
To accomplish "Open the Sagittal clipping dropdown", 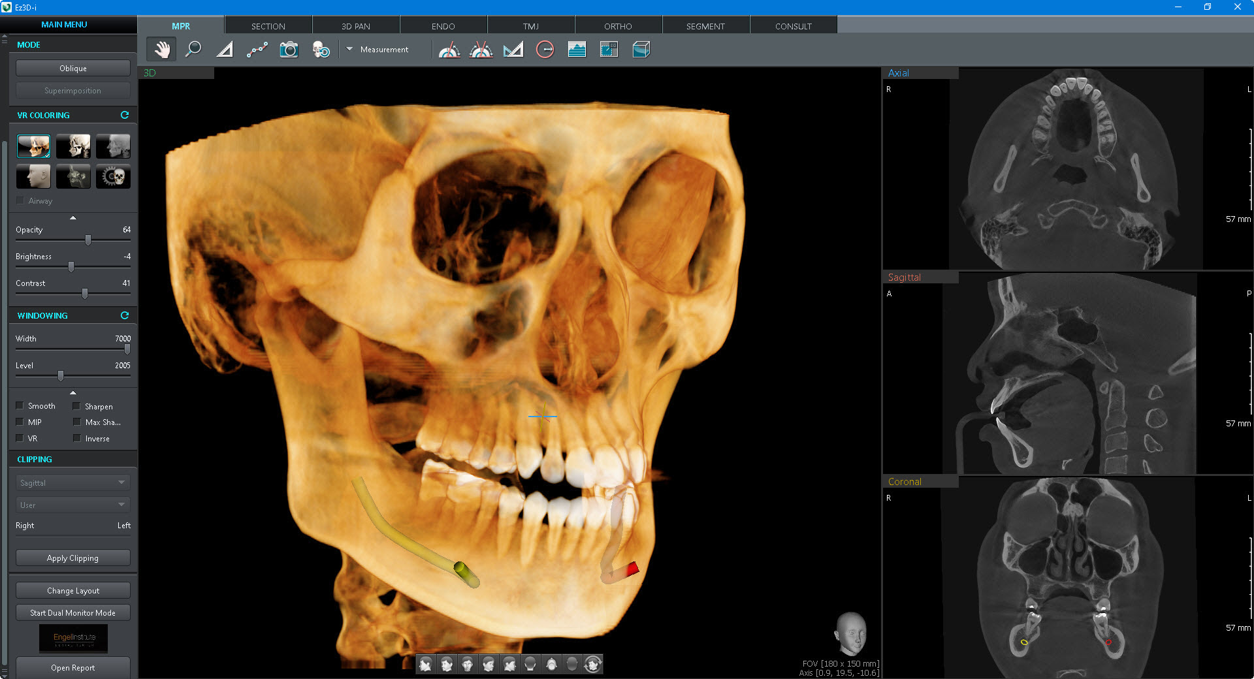I will tap(72, 482).
